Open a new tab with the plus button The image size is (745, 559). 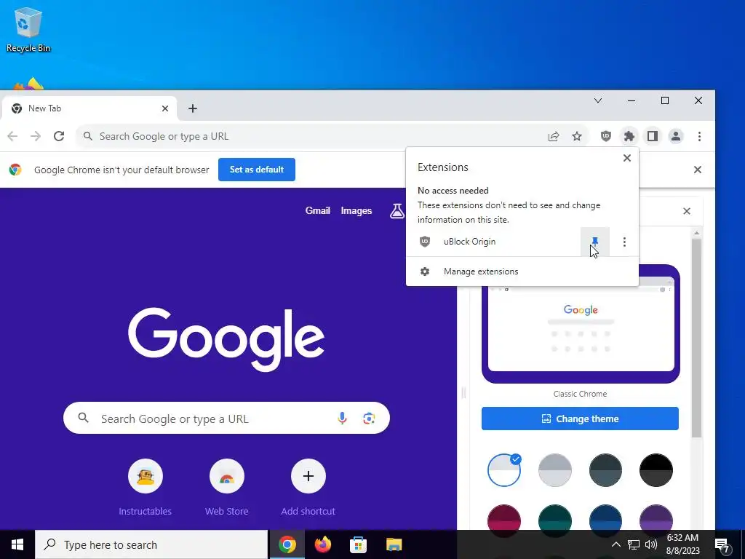coord(192,108)
